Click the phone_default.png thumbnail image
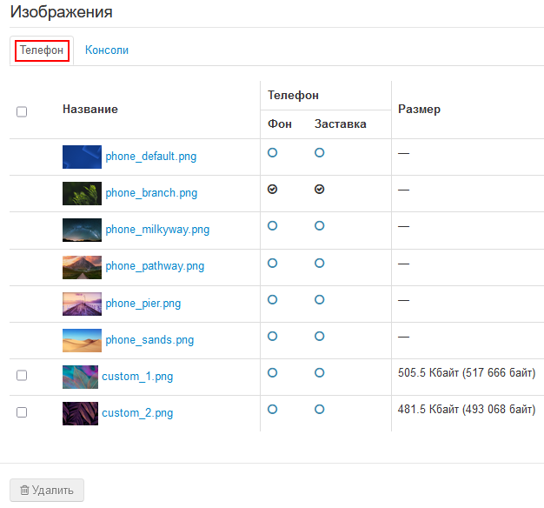Screen dimensions: 544x508 (82, 157)
